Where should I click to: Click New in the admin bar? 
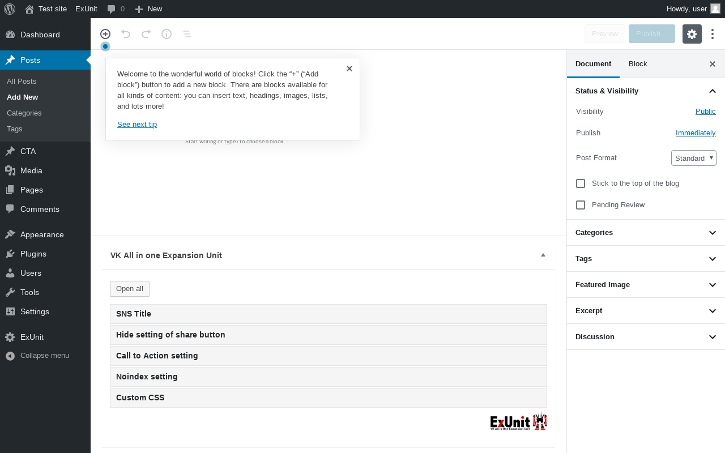pos(148,9)
